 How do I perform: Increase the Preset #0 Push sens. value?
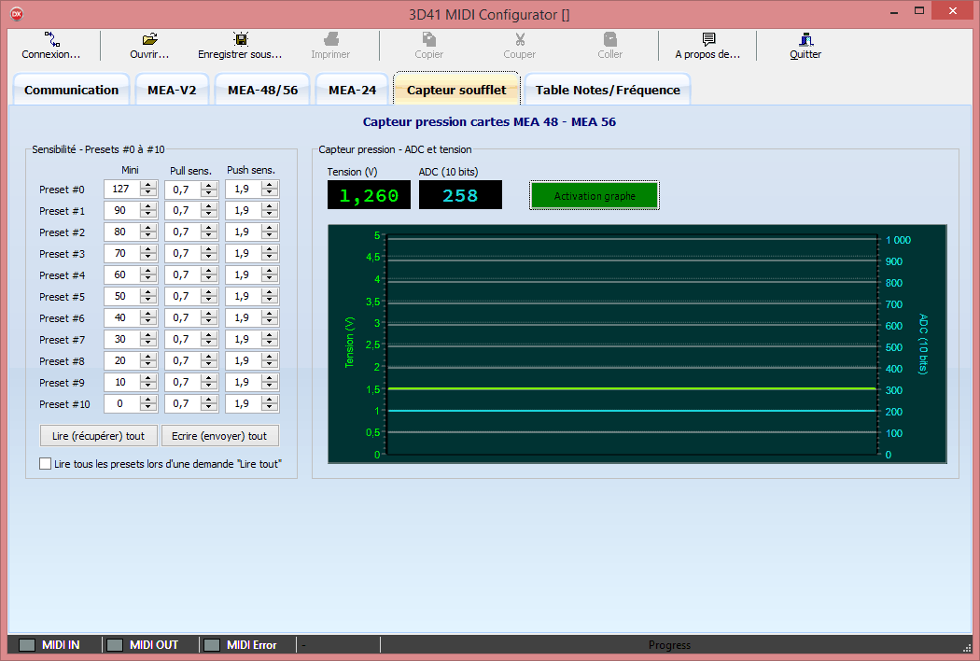point(270,185)
